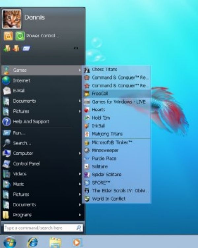
Task: Launch The Elder Scrolls IV: Oblivion
Action: coord(116,191)
